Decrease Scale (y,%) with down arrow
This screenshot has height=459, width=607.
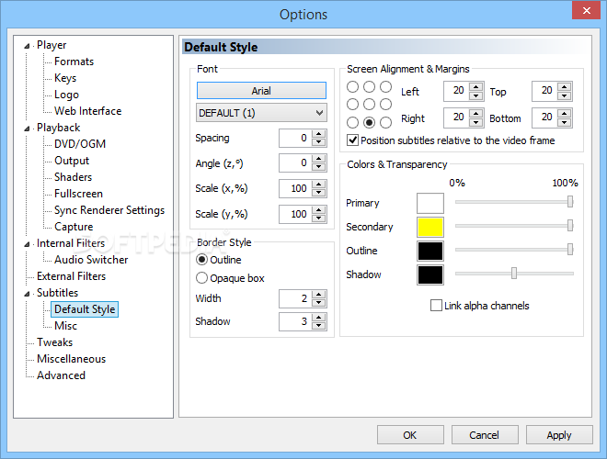pos(318,218)
